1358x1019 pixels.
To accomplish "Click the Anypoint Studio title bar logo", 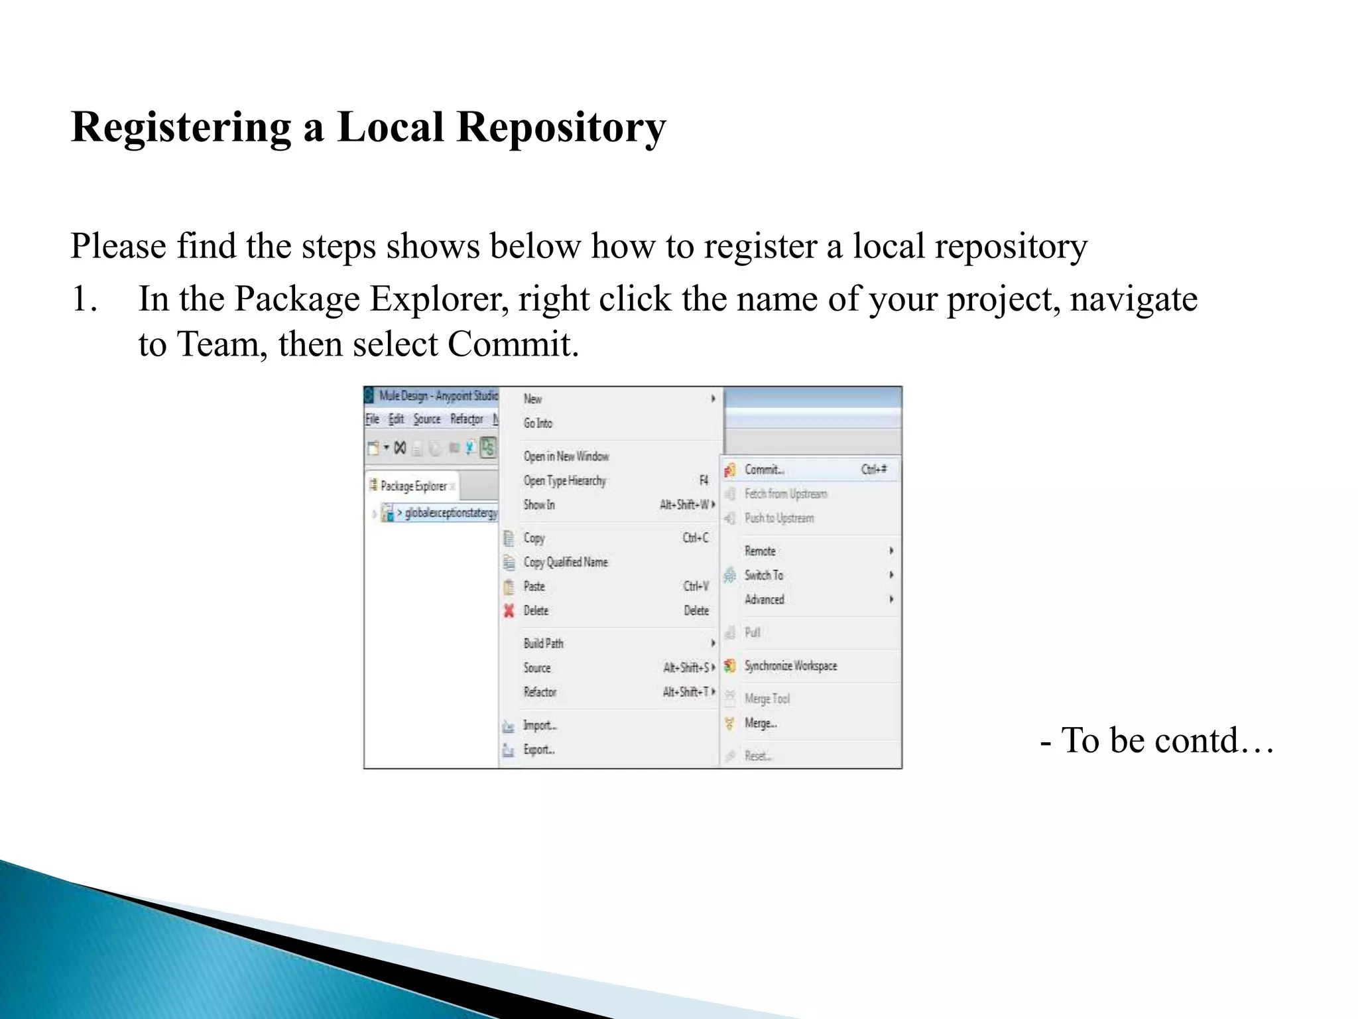I will (370, 395).
